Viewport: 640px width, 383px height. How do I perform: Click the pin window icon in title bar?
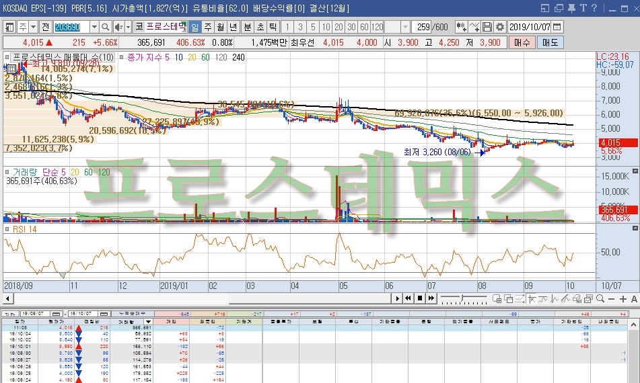tap(572, 8)
